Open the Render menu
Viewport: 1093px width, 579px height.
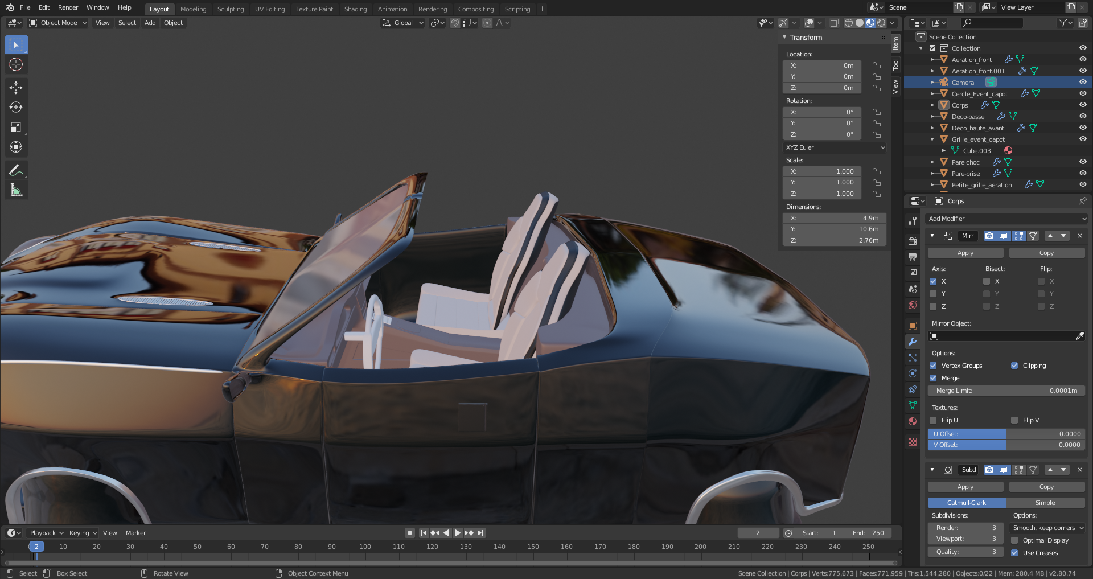tap(68, 7)
